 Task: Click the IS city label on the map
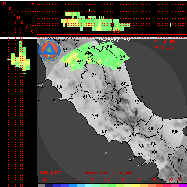click(x=140, y=127)
